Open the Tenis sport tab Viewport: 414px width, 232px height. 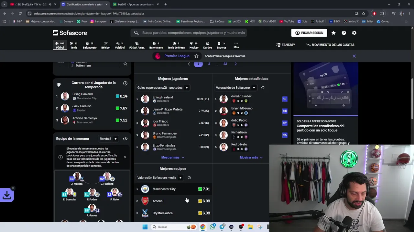click(x=74, y=45)
